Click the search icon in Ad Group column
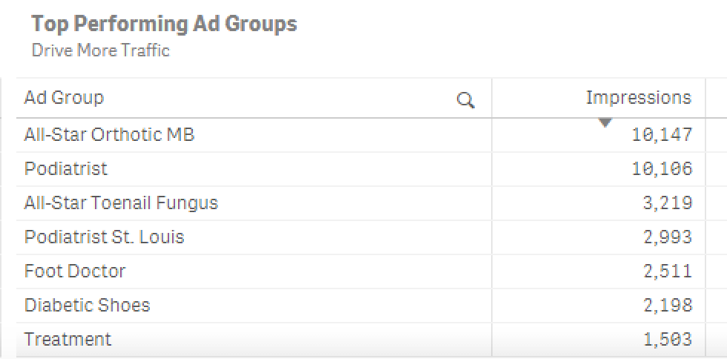The width and height of the screenshot is (727, 359). click(465, 100)
